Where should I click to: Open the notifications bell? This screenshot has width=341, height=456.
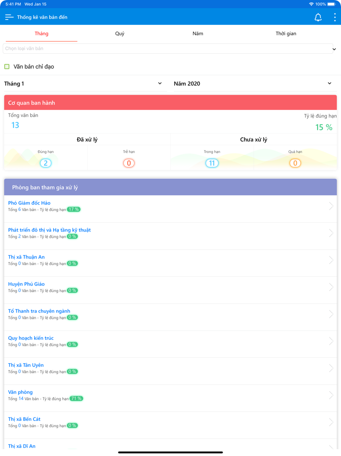(x=318, y=18)
